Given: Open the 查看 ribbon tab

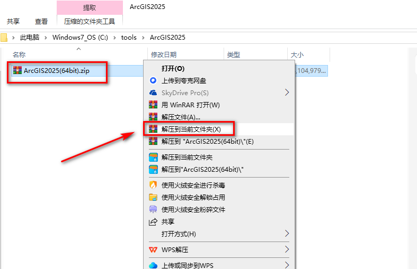Looking at the screenshot, I should tap(41, 22).
